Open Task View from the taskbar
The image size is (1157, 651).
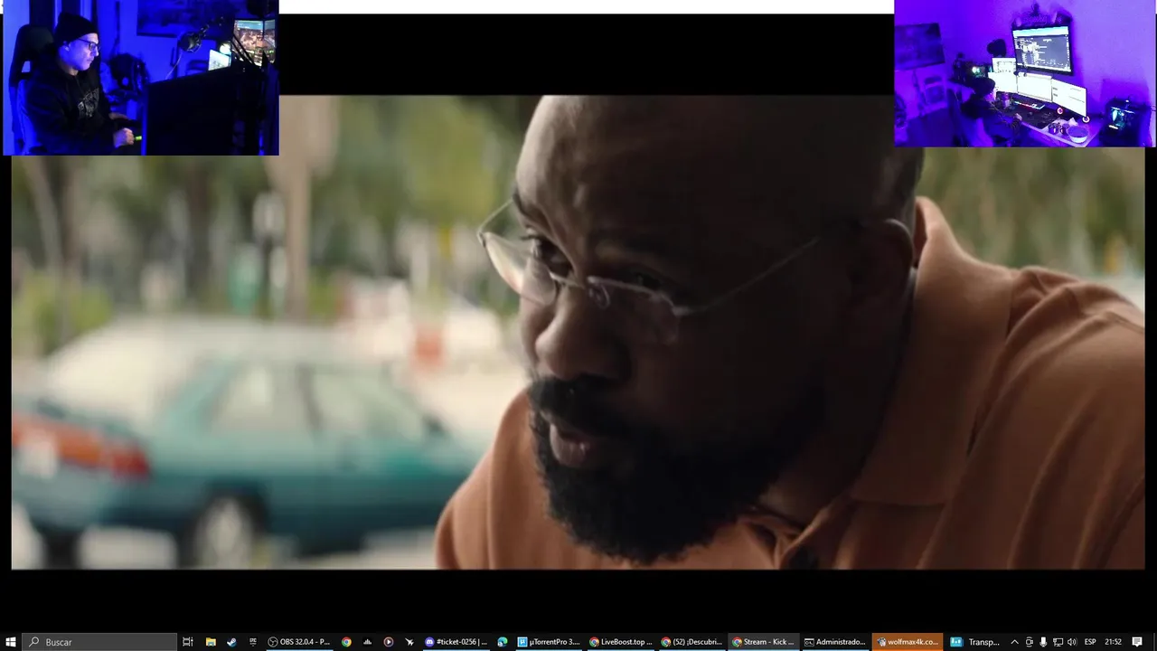[x=188, y=642]
